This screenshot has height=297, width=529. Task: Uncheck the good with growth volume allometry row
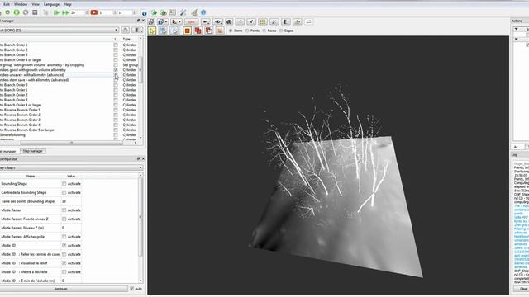pyautogui.click(x=116, y=70)
